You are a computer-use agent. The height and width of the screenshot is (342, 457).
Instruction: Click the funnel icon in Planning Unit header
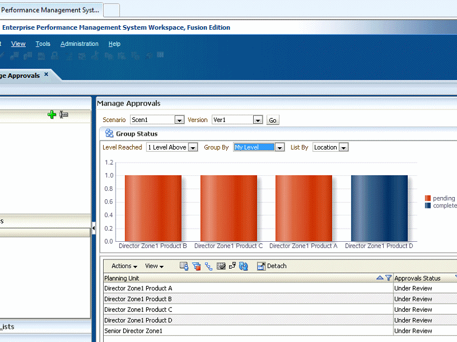point(388,278)
